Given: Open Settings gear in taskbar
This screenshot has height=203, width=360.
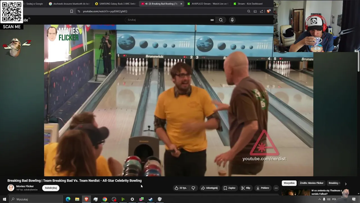Looking at the screenshot, I should 132,199.
